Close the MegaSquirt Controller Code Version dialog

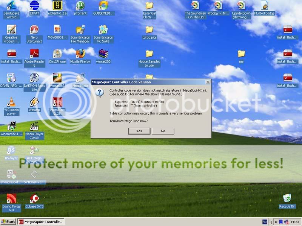tap(207, 82)
